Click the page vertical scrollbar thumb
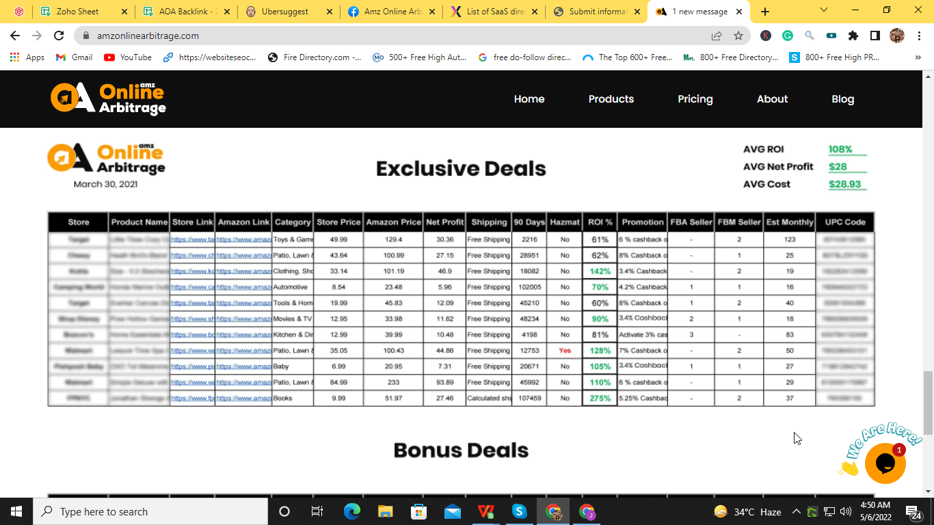This screenshot has width=934, height=525. [x=927, y=403]
